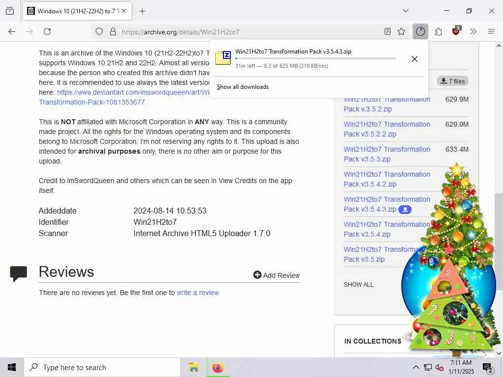
Task: Open the Firefox hamburger menu
Action: coord(491,31)
